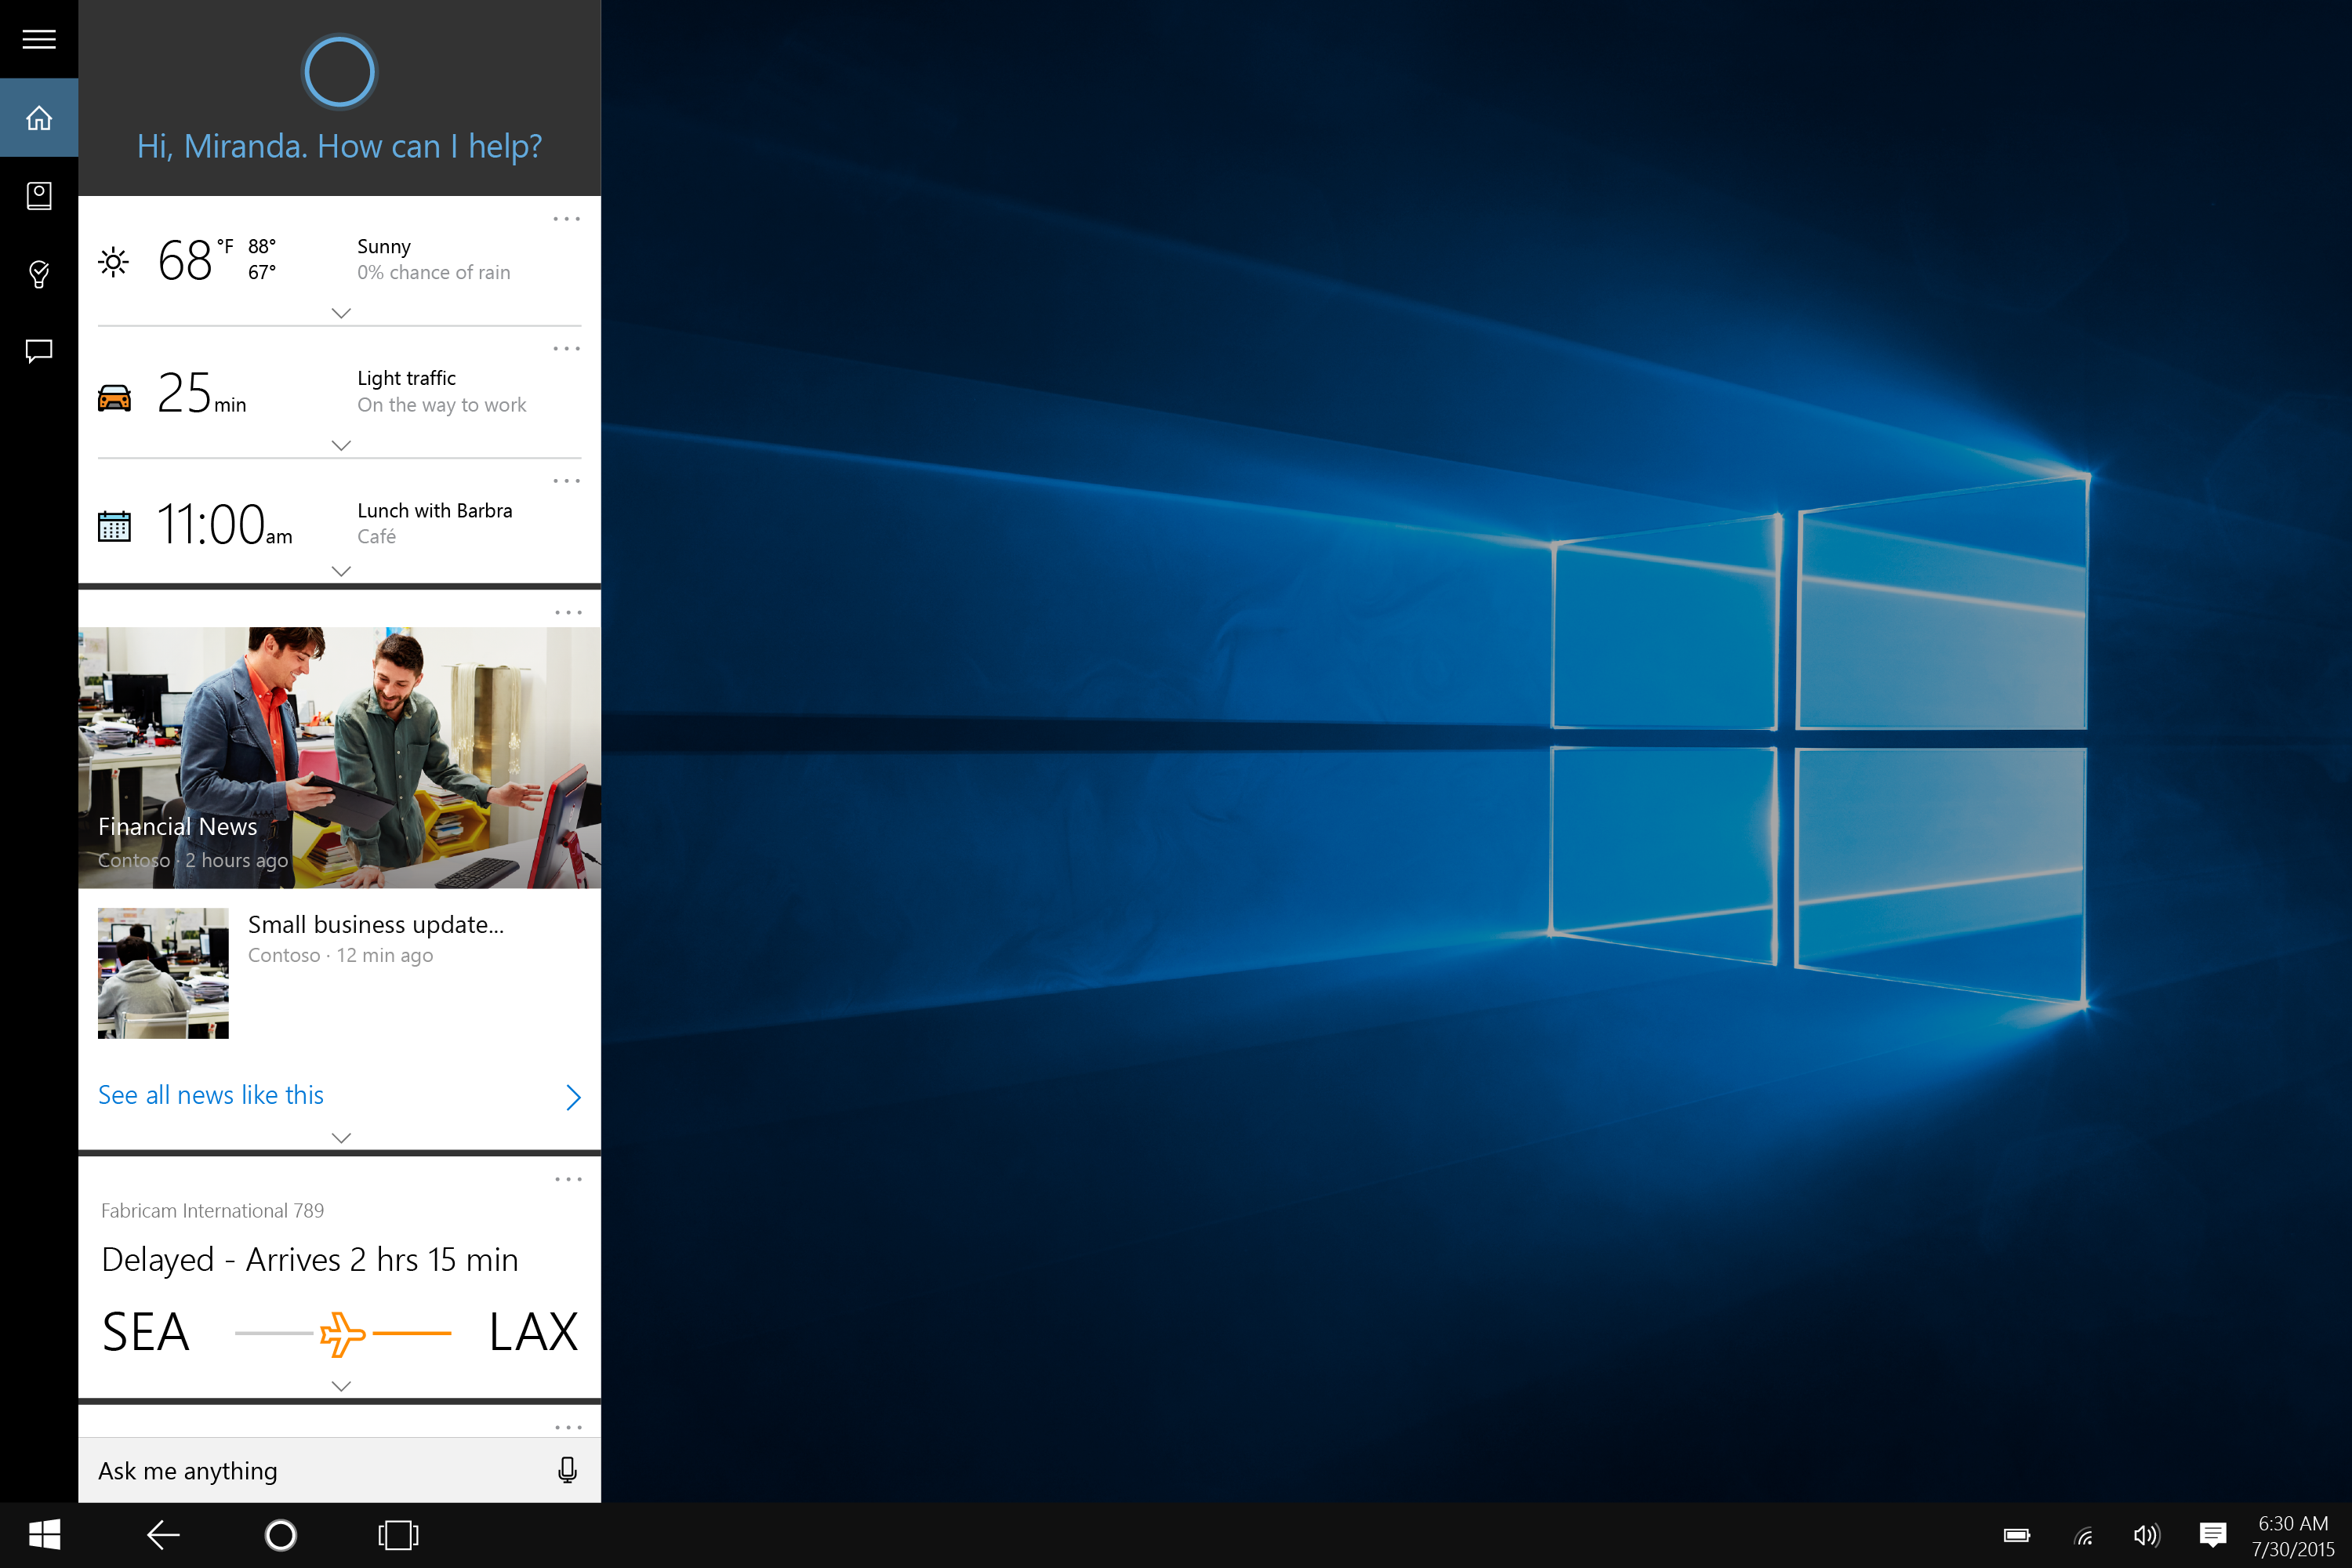Image resolution: width=2352 pixels, height=1568 pixels.
Task: Open the Reminders icon in Cortana sidebar
Action: pyautogui.click(x=38, y=273)
